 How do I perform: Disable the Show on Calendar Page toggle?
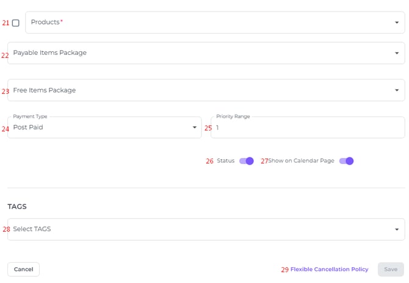(346, 161)
